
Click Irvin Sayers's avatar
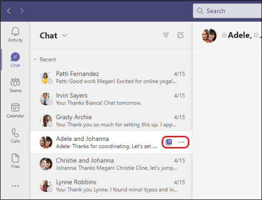pyautogui.click(x=46, y=99)
